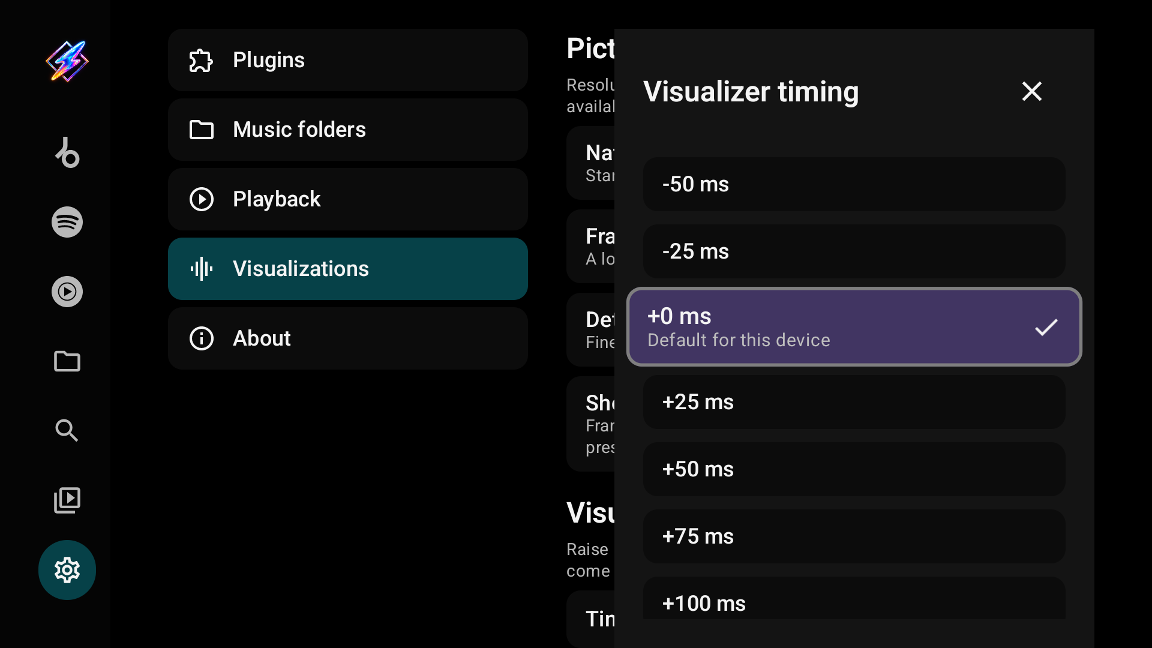Click the 'Visualizer timing' dialog title

coord(751,92)
